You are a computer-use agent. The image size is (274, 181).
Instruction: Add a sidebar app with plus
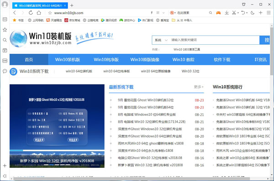tap(5, 165)
